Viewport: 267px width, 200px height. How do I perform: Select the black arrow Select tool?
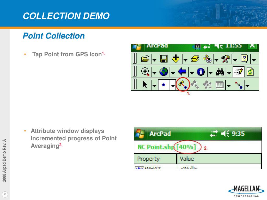coord(145,84)
